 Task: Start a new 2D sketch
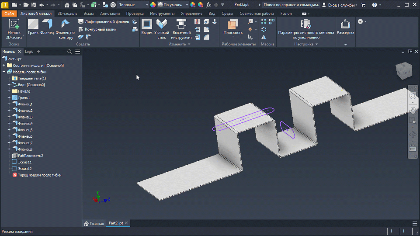(14, 29)
